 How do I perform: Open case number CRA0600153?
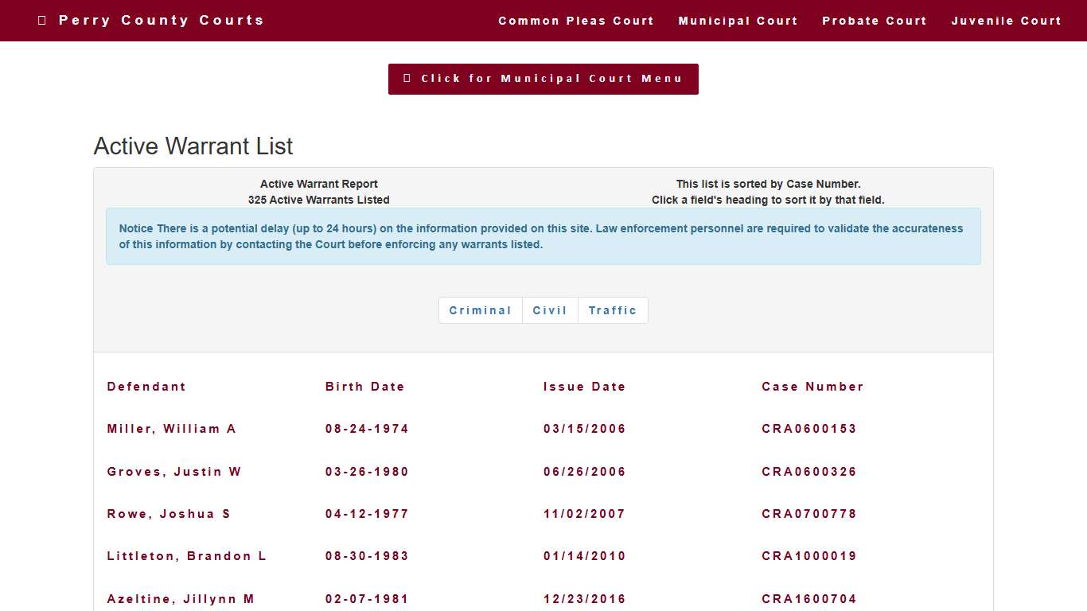808,429
